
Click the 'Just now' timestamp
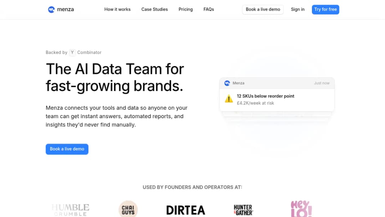pyautogui.click(x=322, y=83)
